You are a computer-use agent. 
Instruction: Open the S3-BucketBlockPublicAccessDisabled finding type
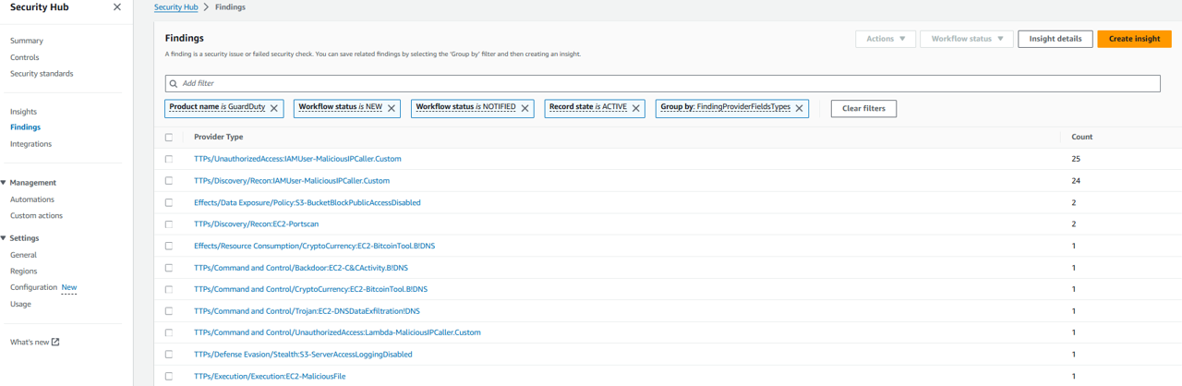308,202
